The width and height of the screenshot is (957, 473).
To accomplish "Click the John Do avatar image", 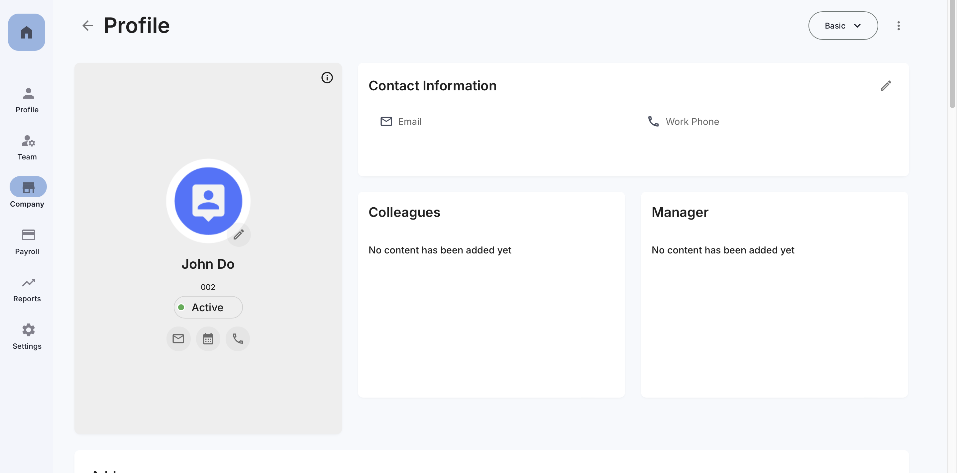I will click(x=208, y=201).
